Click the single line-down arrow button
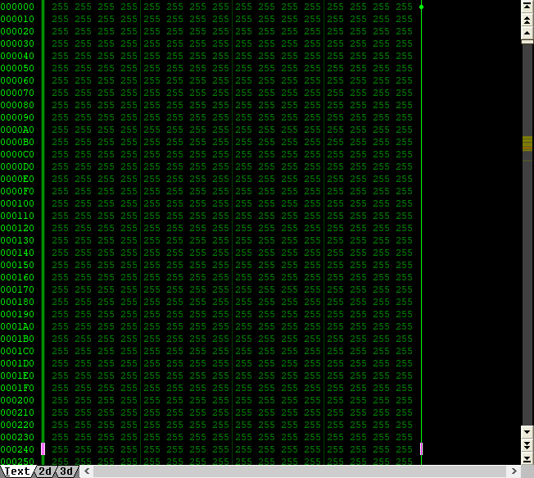This screenshot has height=478, width=534. click(527, 432)
